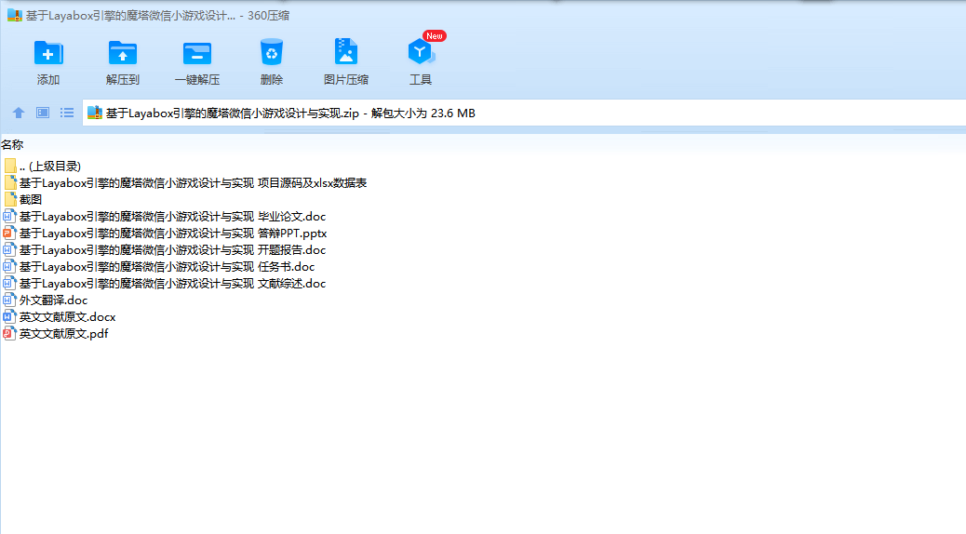Click the 名称 column header
This screenshot has width=966, height=534.
(12, 145)
